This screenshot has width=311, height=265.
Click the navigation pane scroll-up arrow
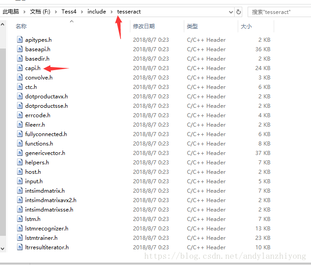point(3,25)
